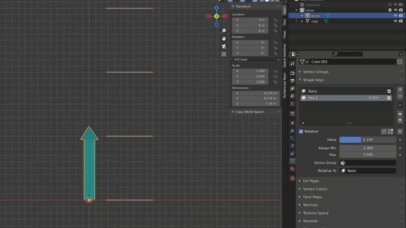Lock Rotation Y with its padlock icon
Viewport: 406px width, 228px height.
tap(275, 48)
